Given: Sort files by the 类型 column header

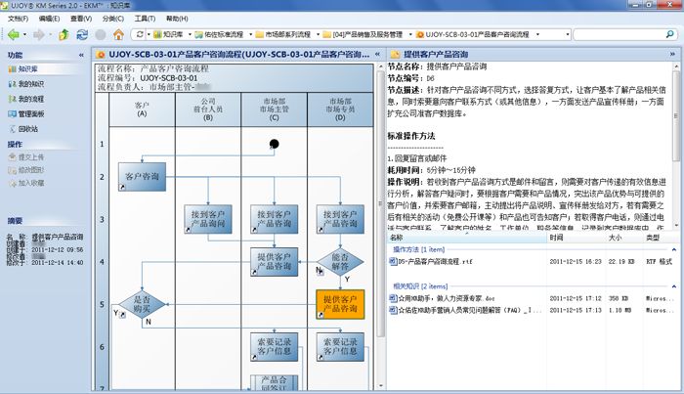Looking at the screenshot, I should pyautogui.click(x=661, y=238).
